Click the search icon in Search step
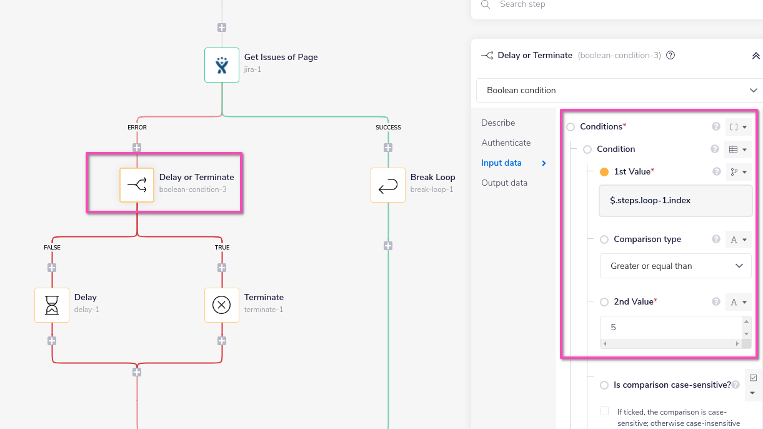This screenshot has width=763, height=429. 485,4
